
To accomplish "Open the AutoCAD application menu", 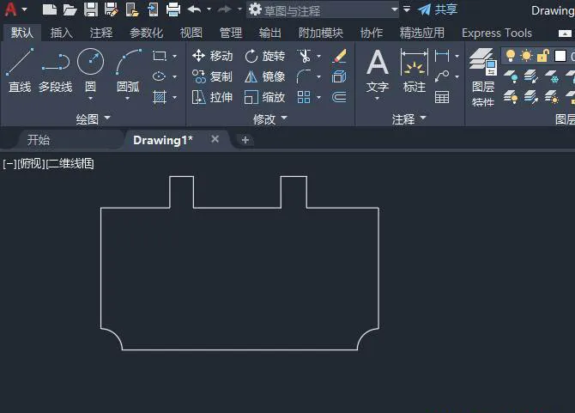I will (x=15, y=9).
